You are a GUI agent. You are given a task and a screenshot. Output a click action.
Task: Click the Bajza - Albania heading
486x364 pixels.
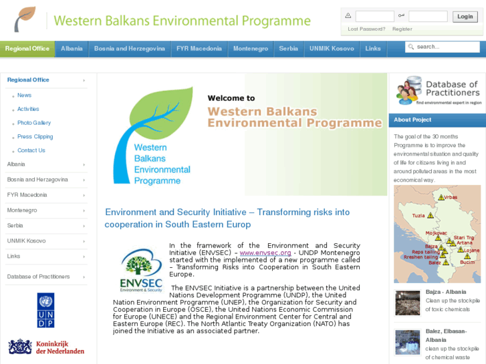click(446, 292)
